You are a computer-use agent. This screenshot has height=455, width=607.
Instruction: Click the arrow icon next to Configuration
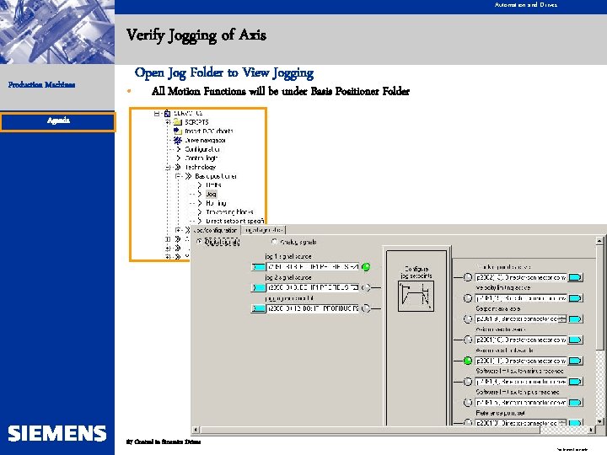tap(178, 149)
